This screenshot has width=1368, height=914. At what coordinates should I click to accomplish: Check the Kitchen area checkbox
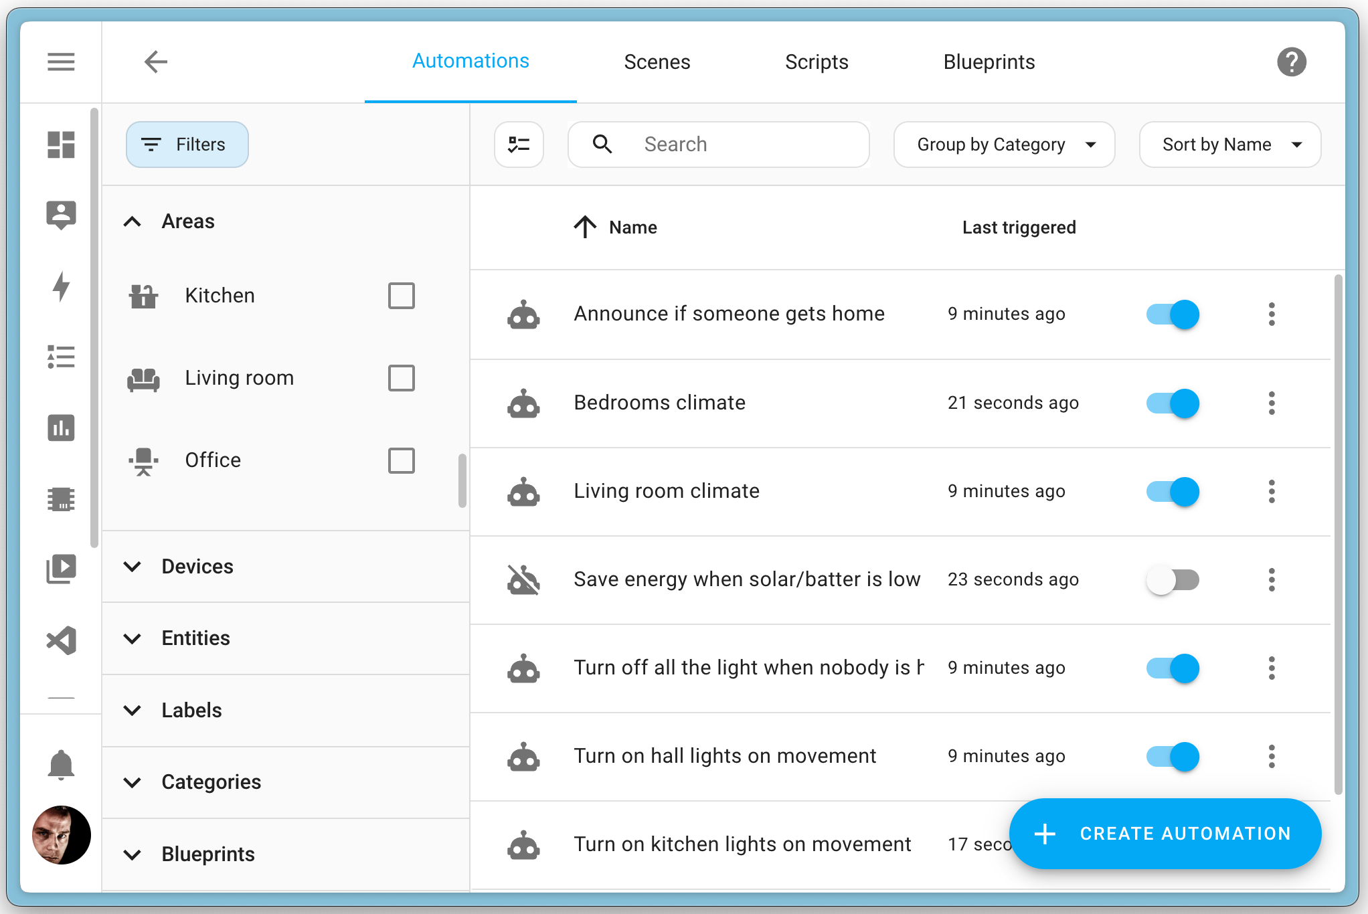(402, 295)
